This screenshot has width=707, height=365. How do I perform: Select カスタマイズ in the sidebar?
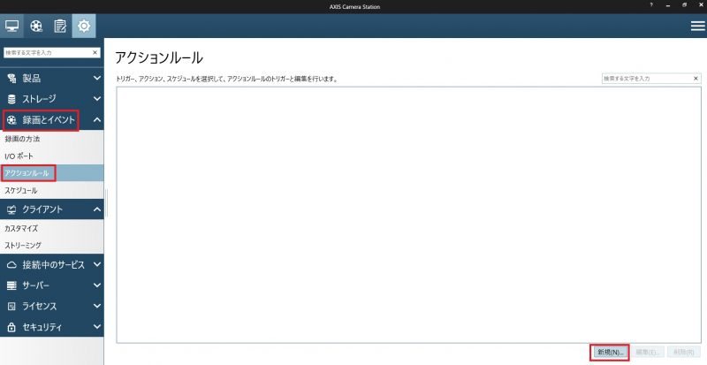[52, 228]
